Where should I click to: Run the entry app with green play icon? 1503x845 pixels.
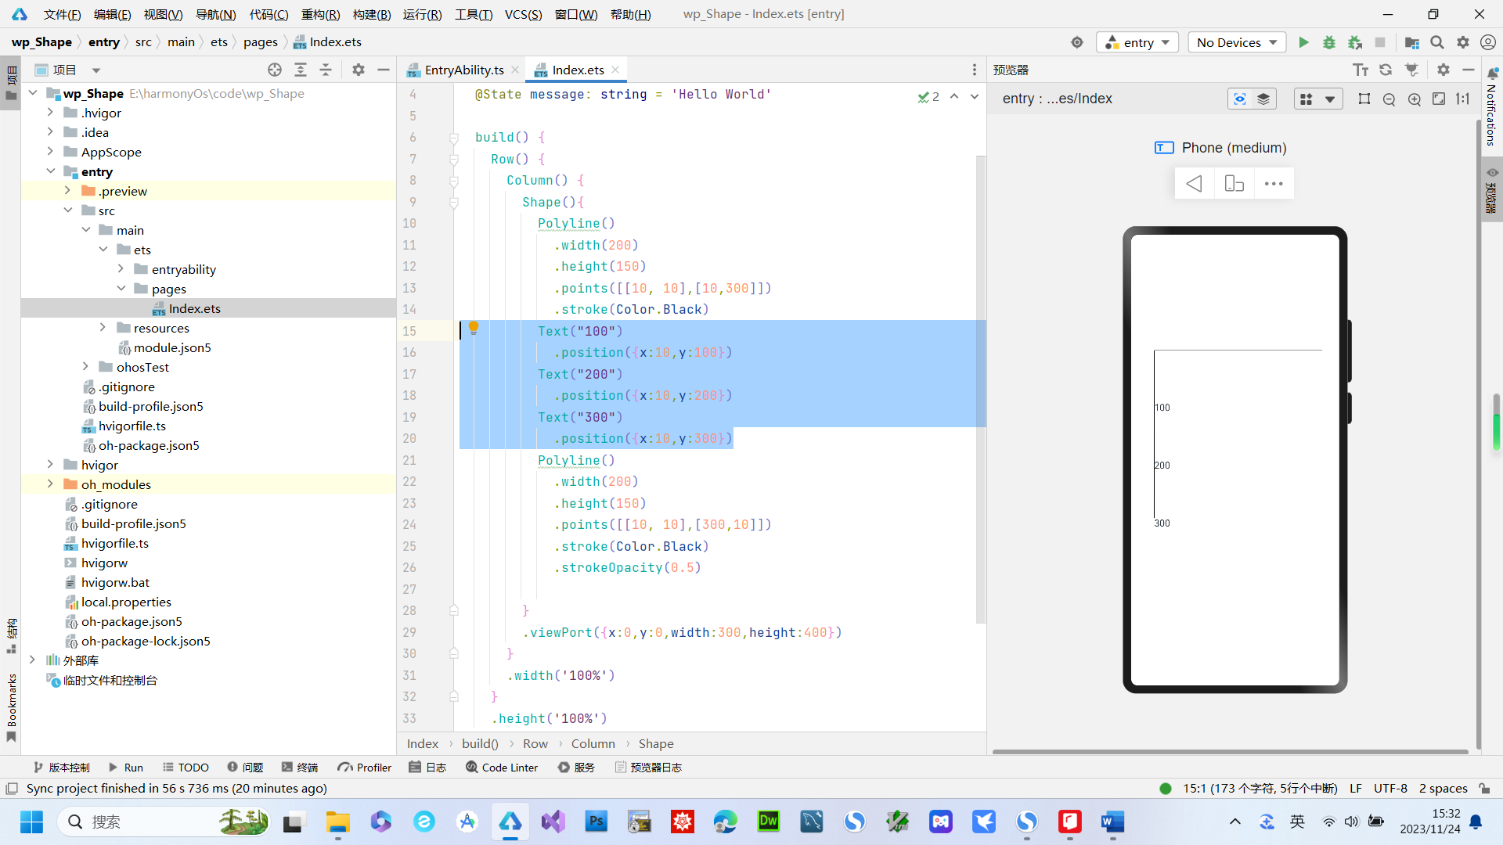[x=1303, y=42]
